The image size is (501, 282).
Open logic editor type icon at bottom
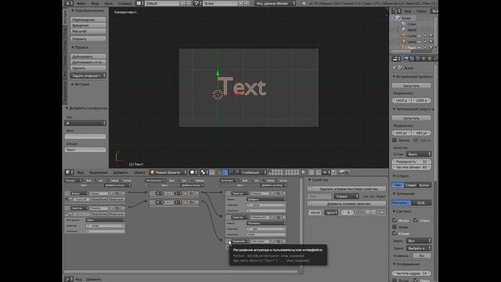[69, 279]
